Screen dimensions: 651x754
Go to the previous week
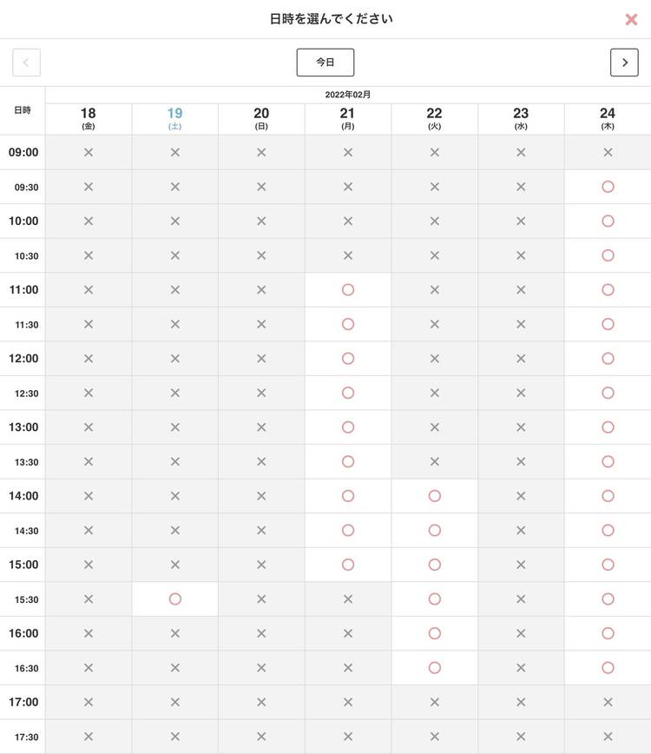(26, 63)
